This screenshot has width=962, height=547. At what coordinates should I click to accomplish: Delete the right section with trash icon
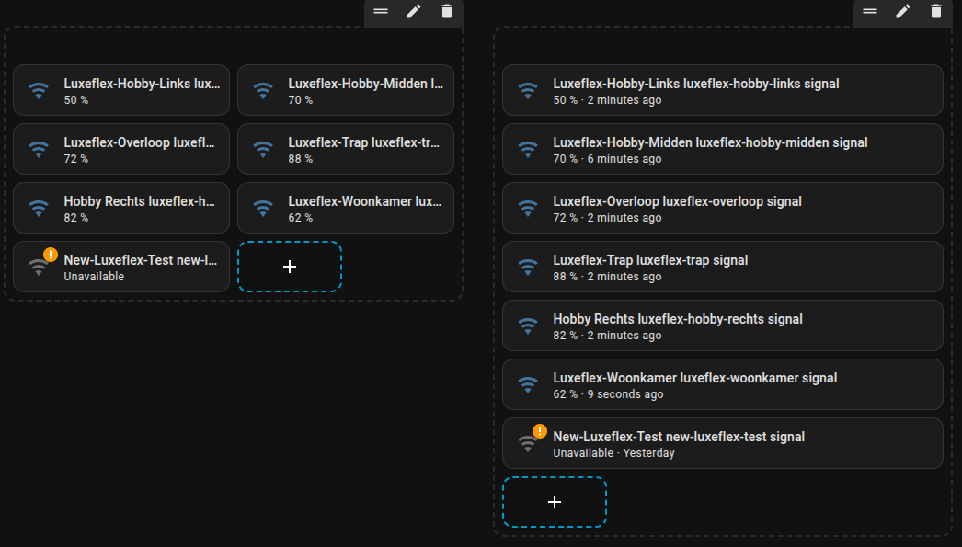click(936, 11)
